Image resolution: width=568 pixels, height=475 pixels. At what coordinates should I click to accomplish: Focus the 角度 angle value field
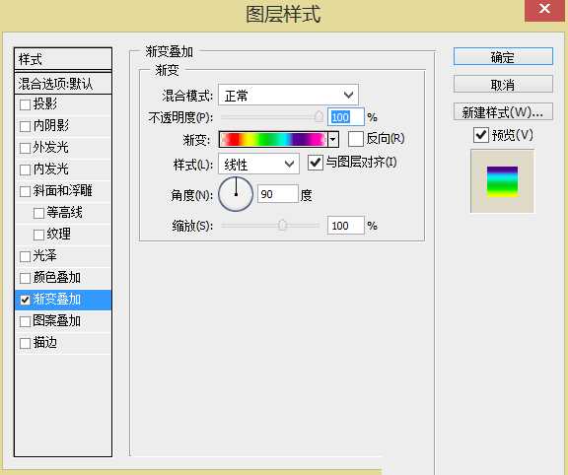point(278,194)
